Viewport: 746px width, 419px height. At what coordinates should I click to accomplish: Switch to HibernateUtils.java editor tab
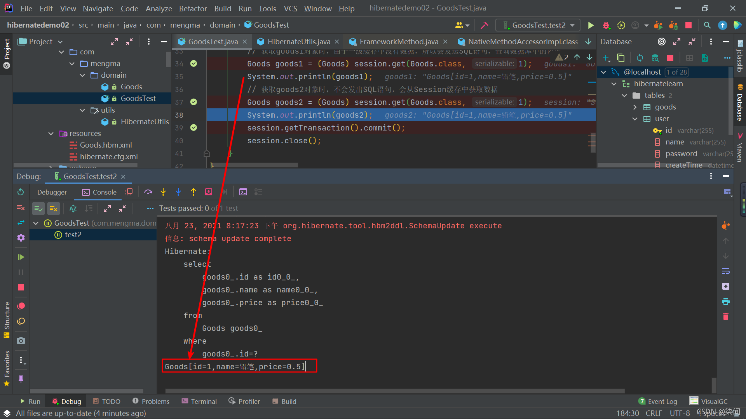tap(298, 42)
